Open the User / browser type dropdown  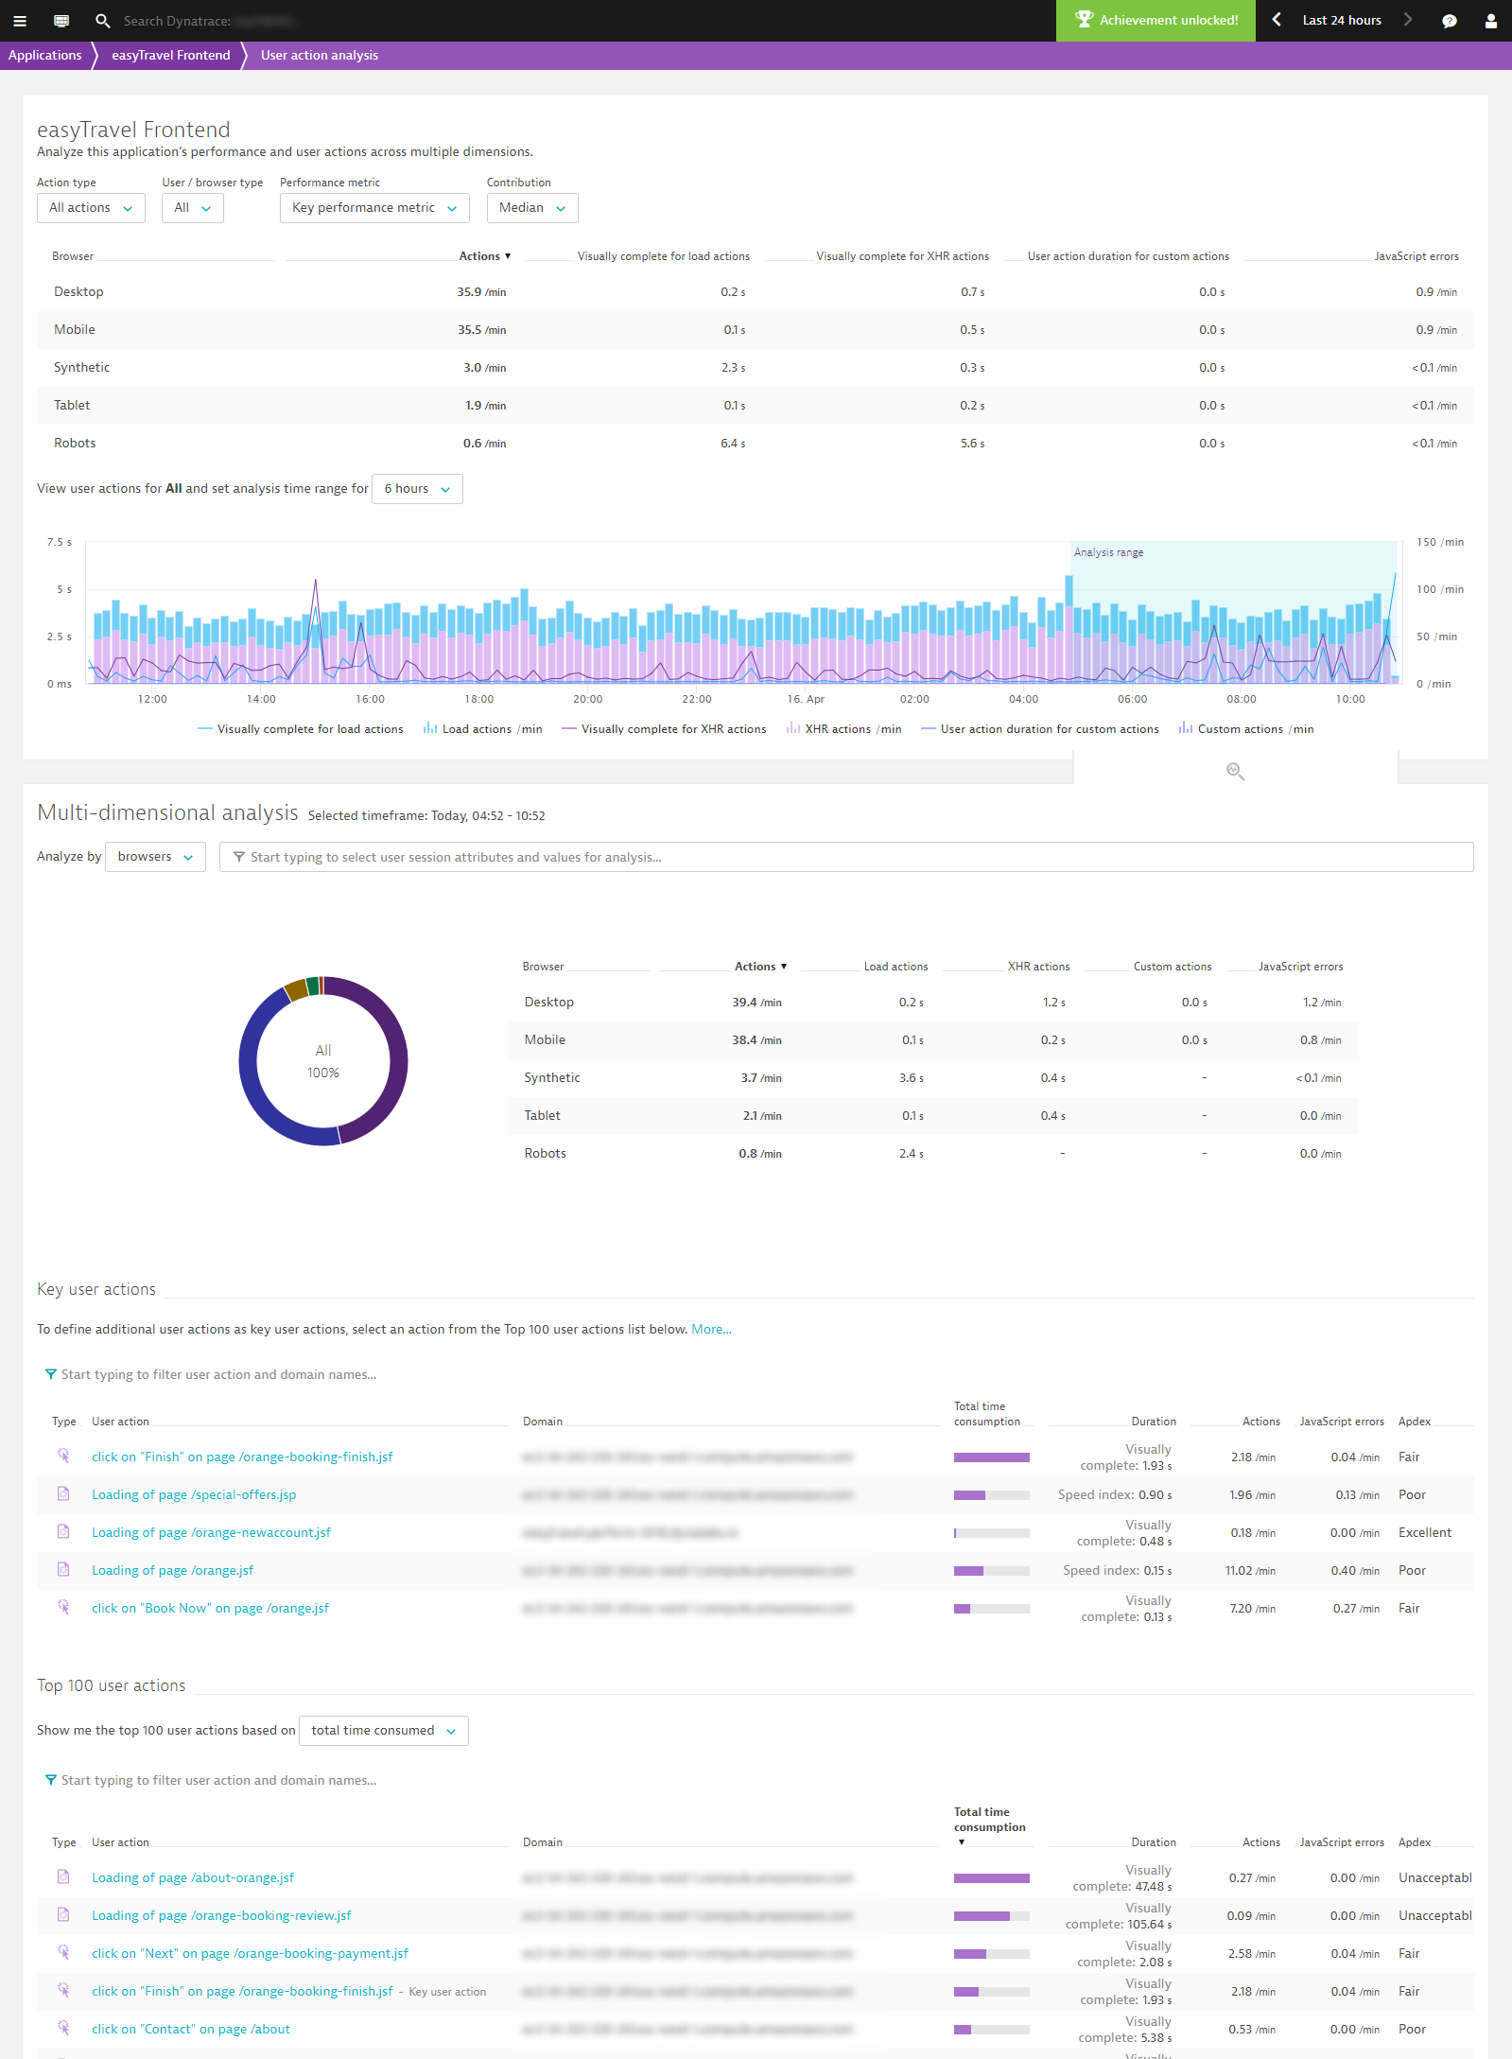point(193,208)
